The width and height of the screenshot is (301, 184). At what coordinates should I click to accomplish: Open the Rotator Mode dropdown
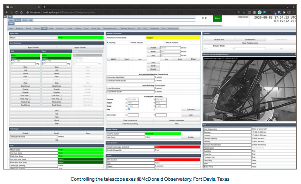click(x=219, y=49)
